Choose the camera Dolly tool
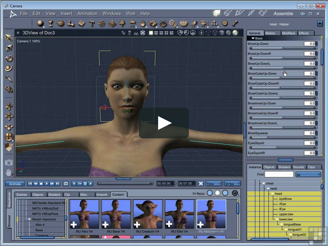The image size is (328, 246). click(x=9, y=127)
